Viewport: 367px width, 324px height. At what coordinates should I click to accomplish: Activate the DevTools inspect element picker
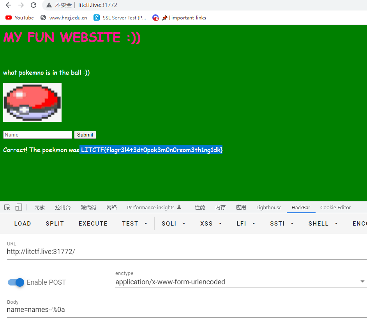click(7, 207)
